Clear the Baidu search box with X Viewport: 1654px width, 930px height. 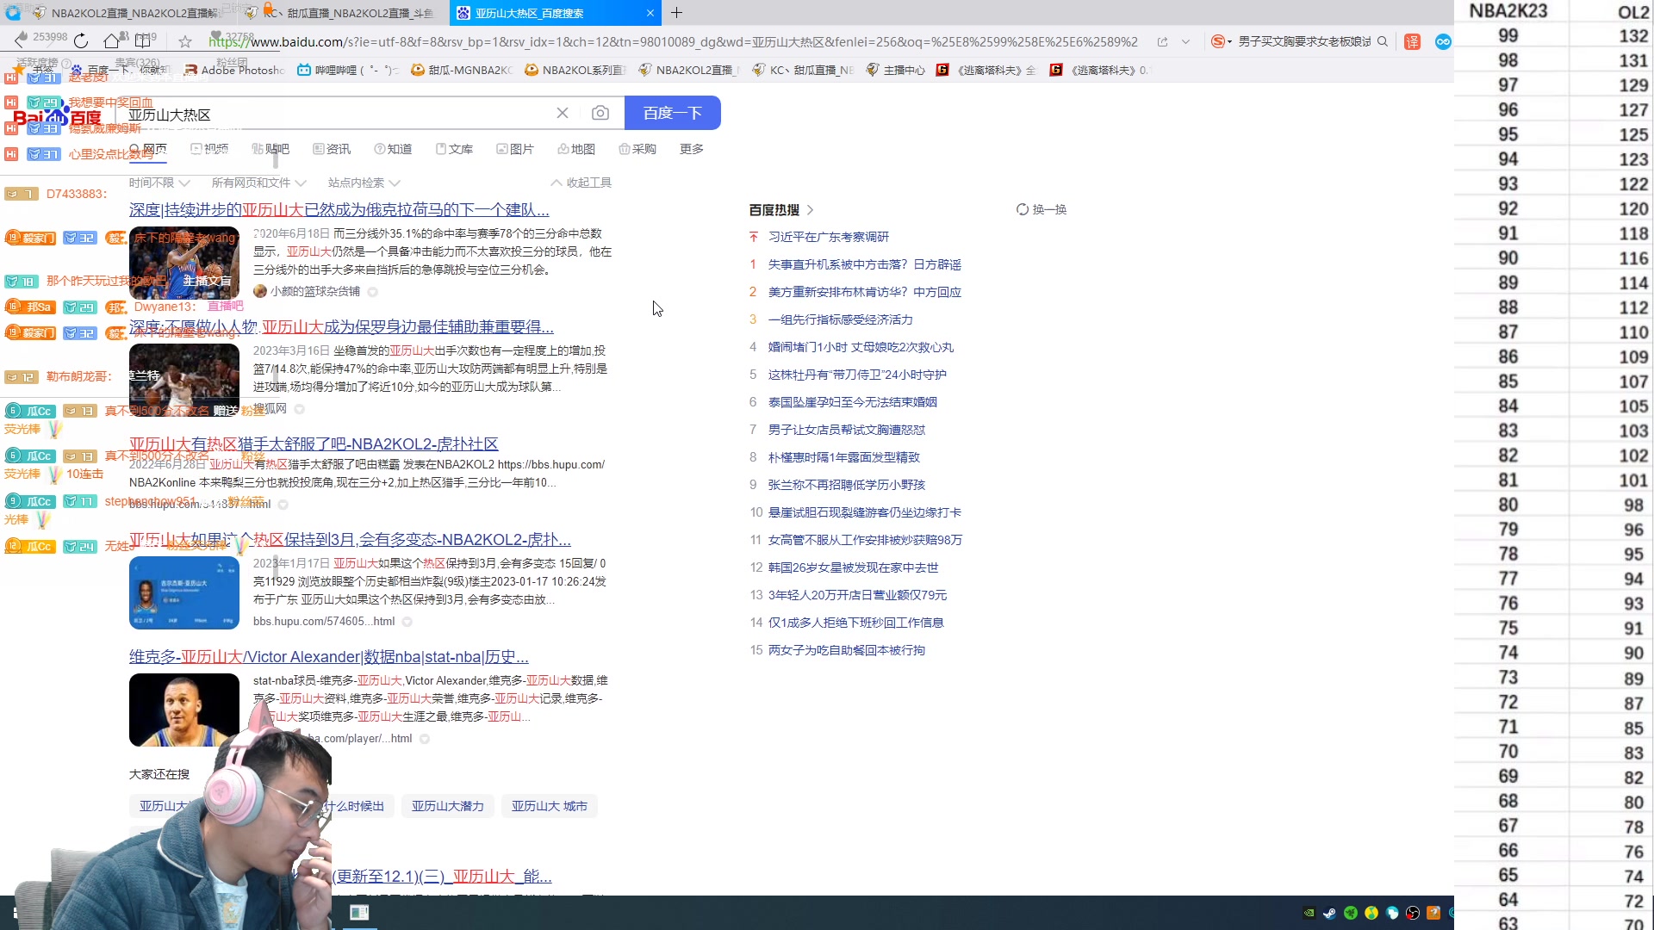tap(563, 113)
